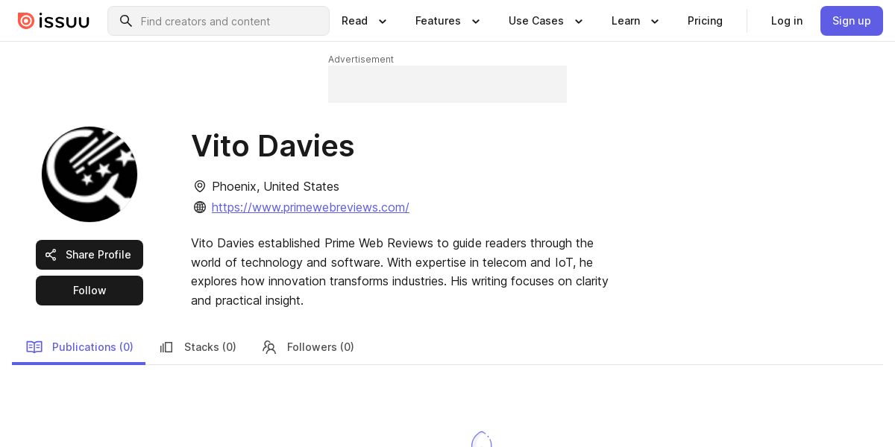Click the Sign up button
The height and width of the screenshot is (447, 895).
tap(852, 21)
